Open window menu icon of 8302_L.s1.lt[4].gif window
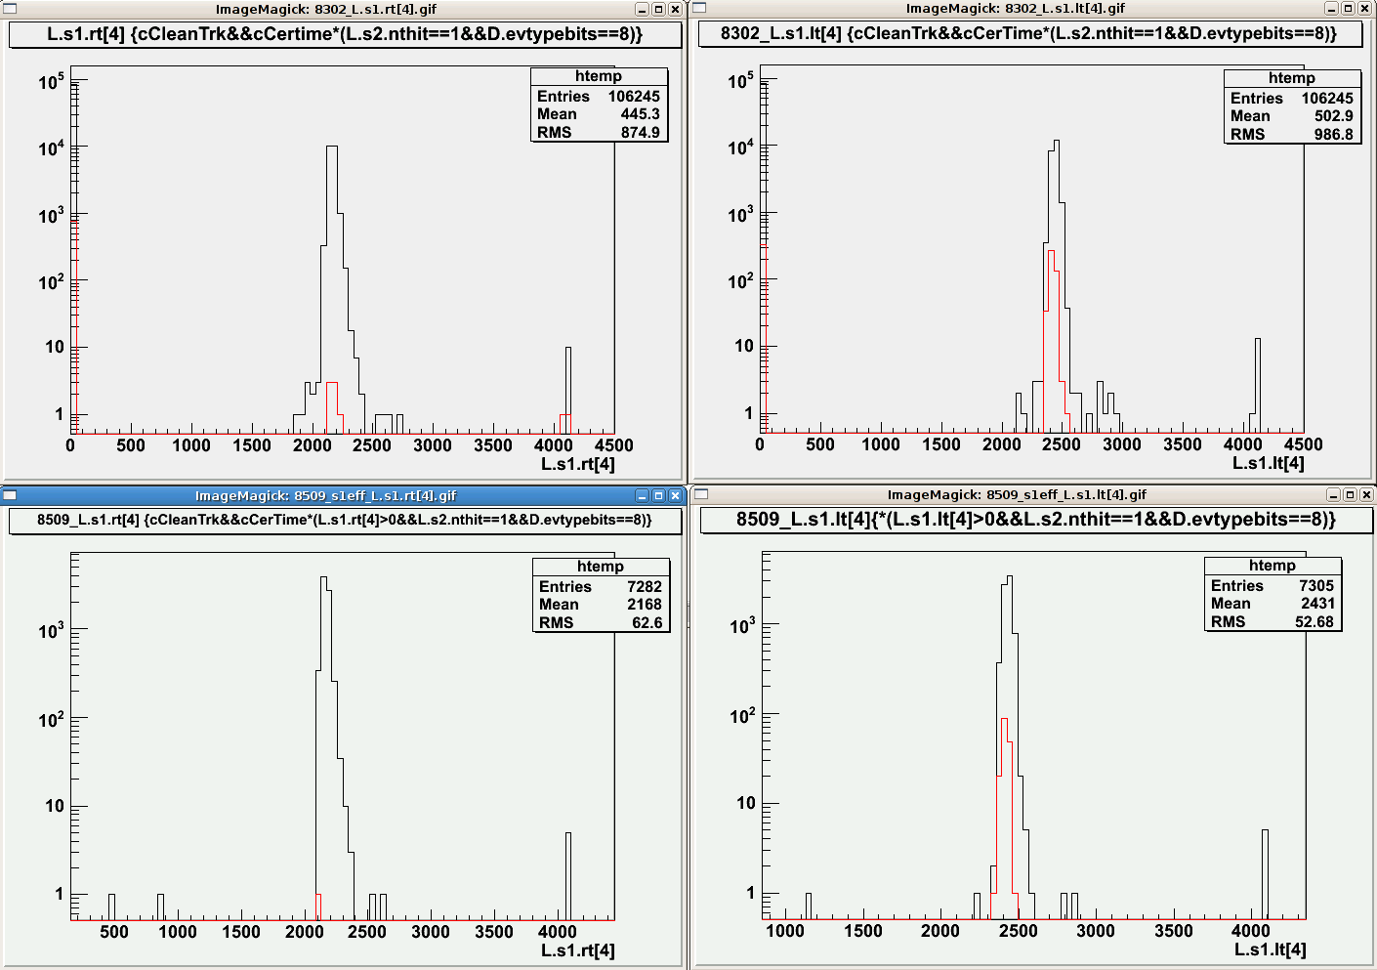Screen dimensions: 1377x970 700,8
